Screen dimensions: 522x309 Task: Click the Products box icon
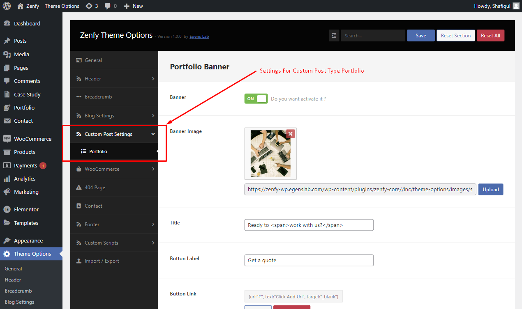7,152
